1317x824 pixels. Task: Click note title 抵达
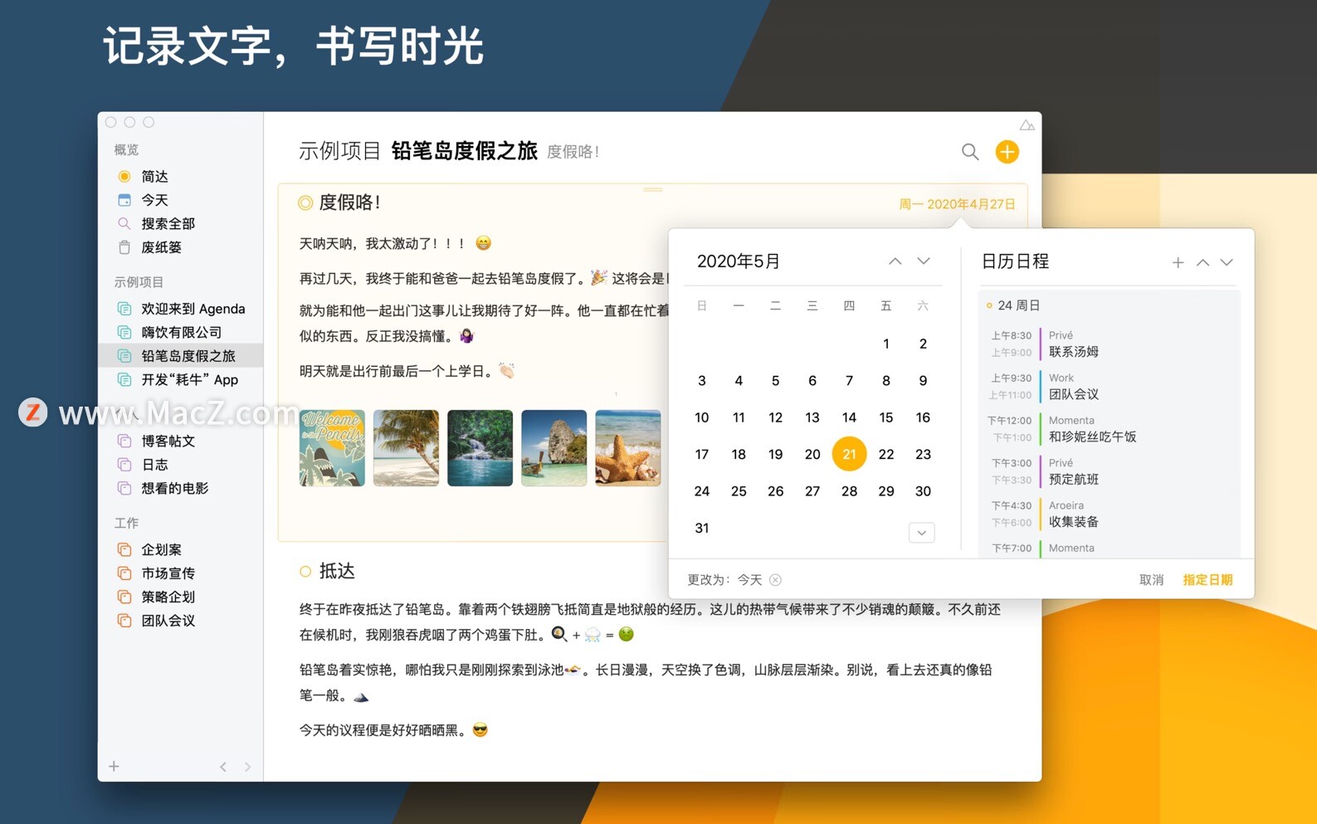[337, 571]
